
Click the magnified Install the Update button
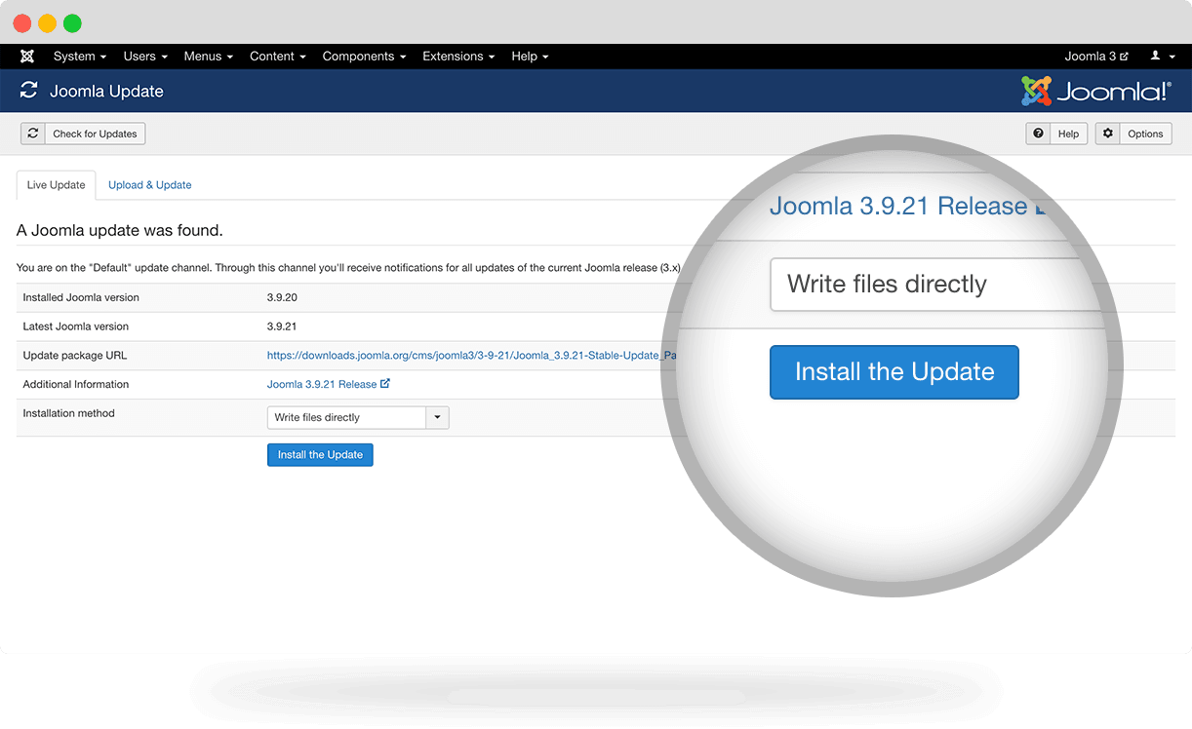click(894, 372)
